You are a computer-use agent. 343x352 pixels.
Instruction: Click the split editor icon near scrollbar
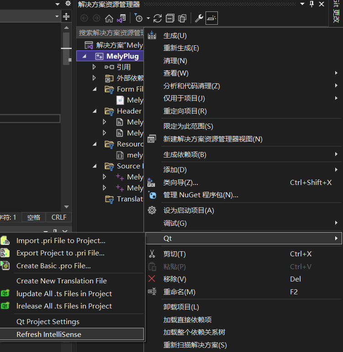pos(66,16)
